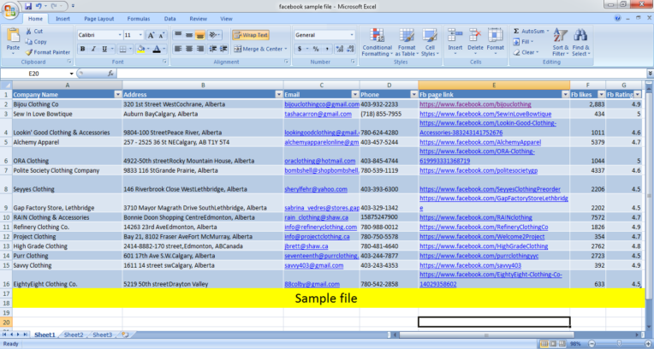Switch to the Sheet2 worksheet tab
654x349 pixels.
pos(74,334)
